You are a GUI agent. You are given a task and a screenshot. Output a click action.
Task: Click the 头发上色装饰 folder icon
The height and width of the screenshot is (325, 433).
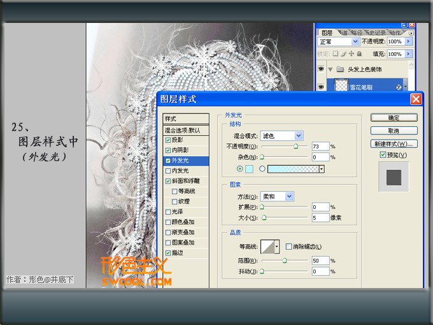[340, 69]
